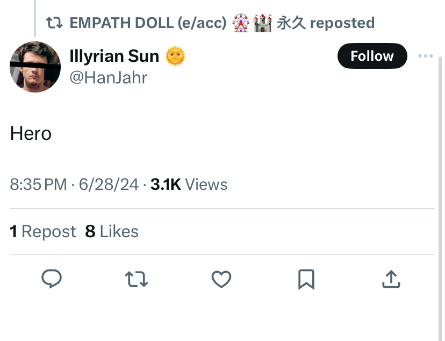Like the tweet with the heart icon
Image resolution: width=445 pixels, height=341 pixels.
pyautogui.click(x=221, y=279)
